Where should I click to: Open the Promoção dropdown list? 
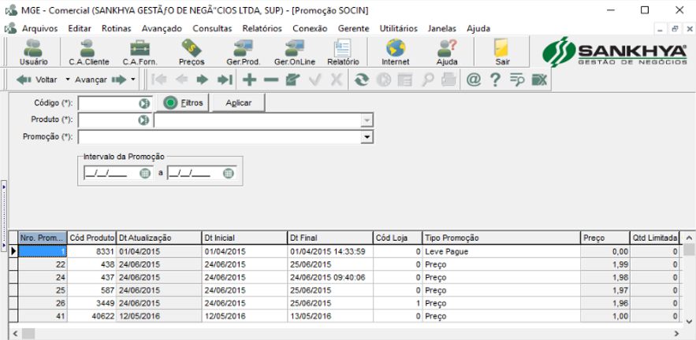[x=367, y=137]
